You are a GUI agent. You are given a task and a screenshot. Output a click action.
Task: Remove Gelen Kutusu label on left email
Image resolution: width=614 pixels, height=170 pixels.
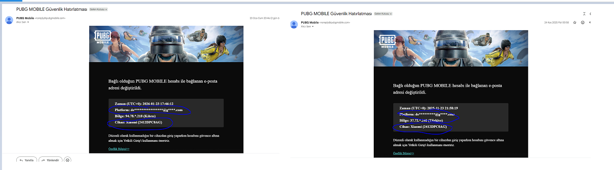coord(106,9)
